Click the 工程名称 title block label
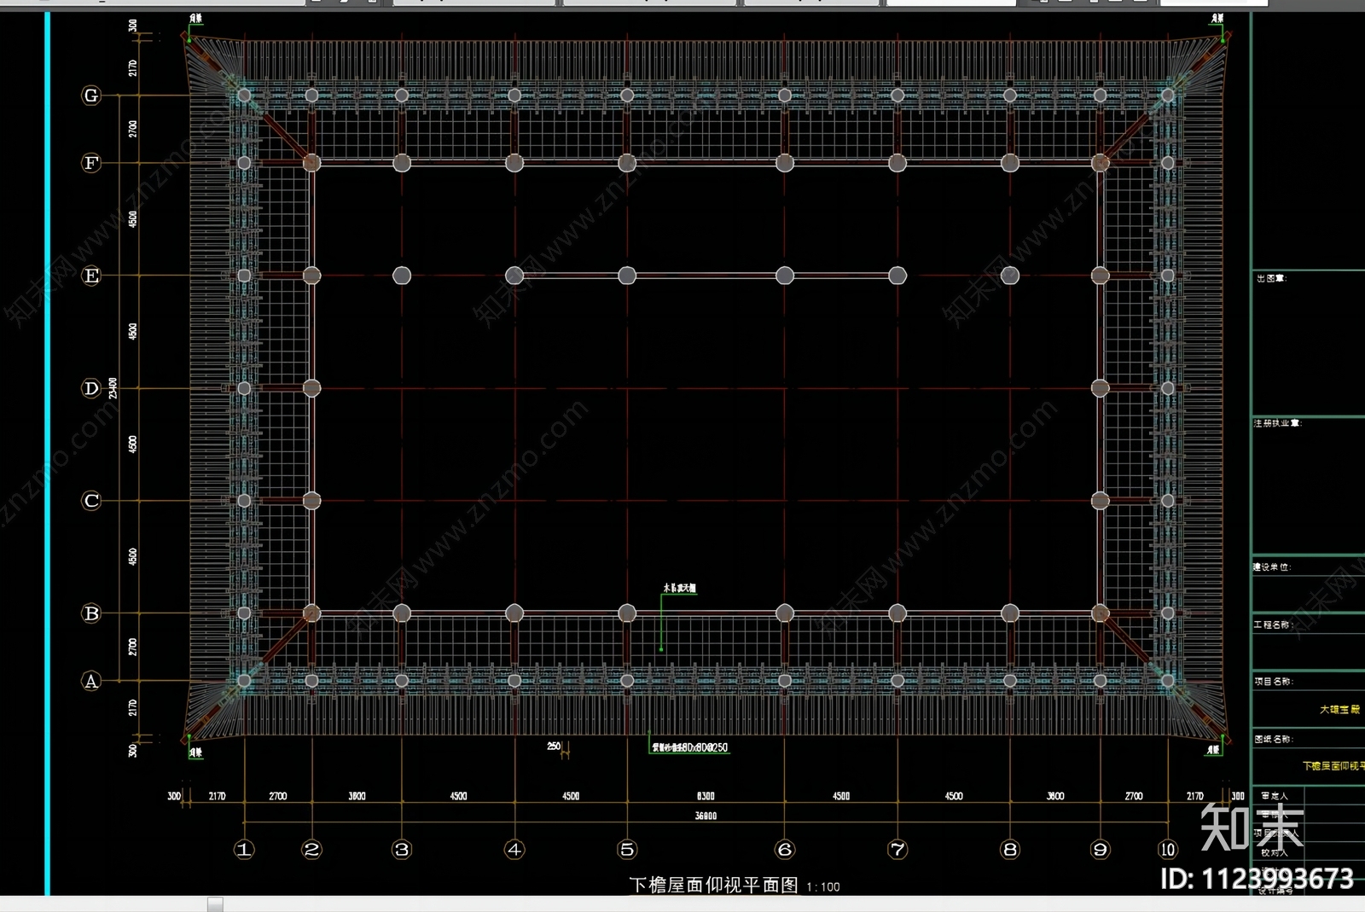Viewport: 1365px width, 912px height. click(x=1274, y=625)
